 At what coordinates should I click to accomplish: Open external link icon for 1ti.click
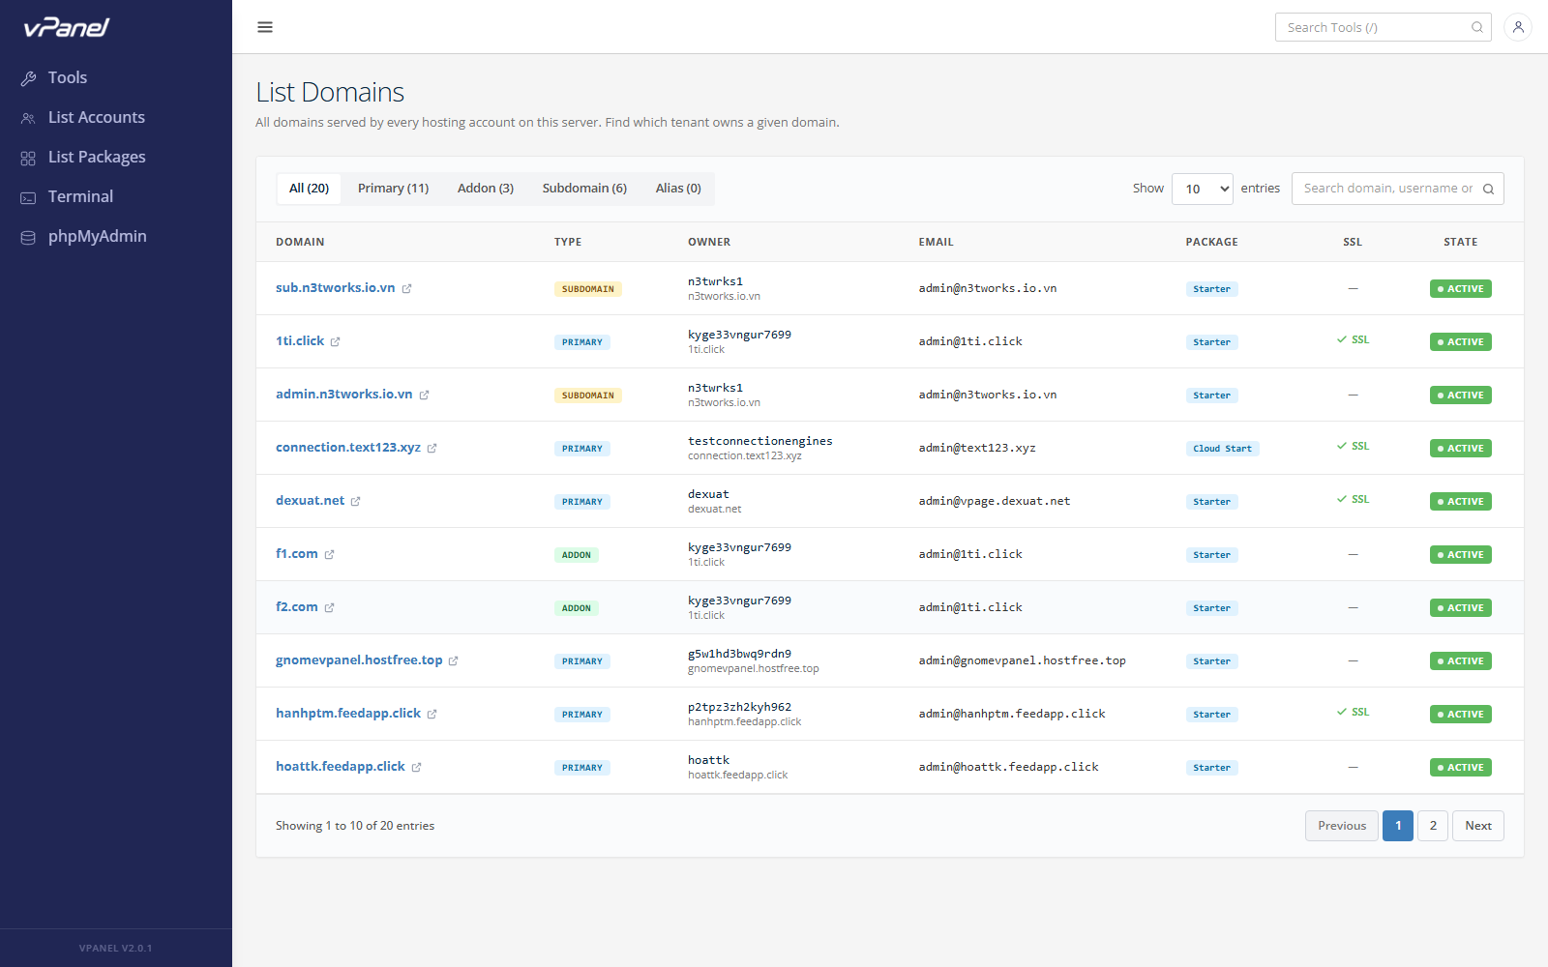coord(336,341)
